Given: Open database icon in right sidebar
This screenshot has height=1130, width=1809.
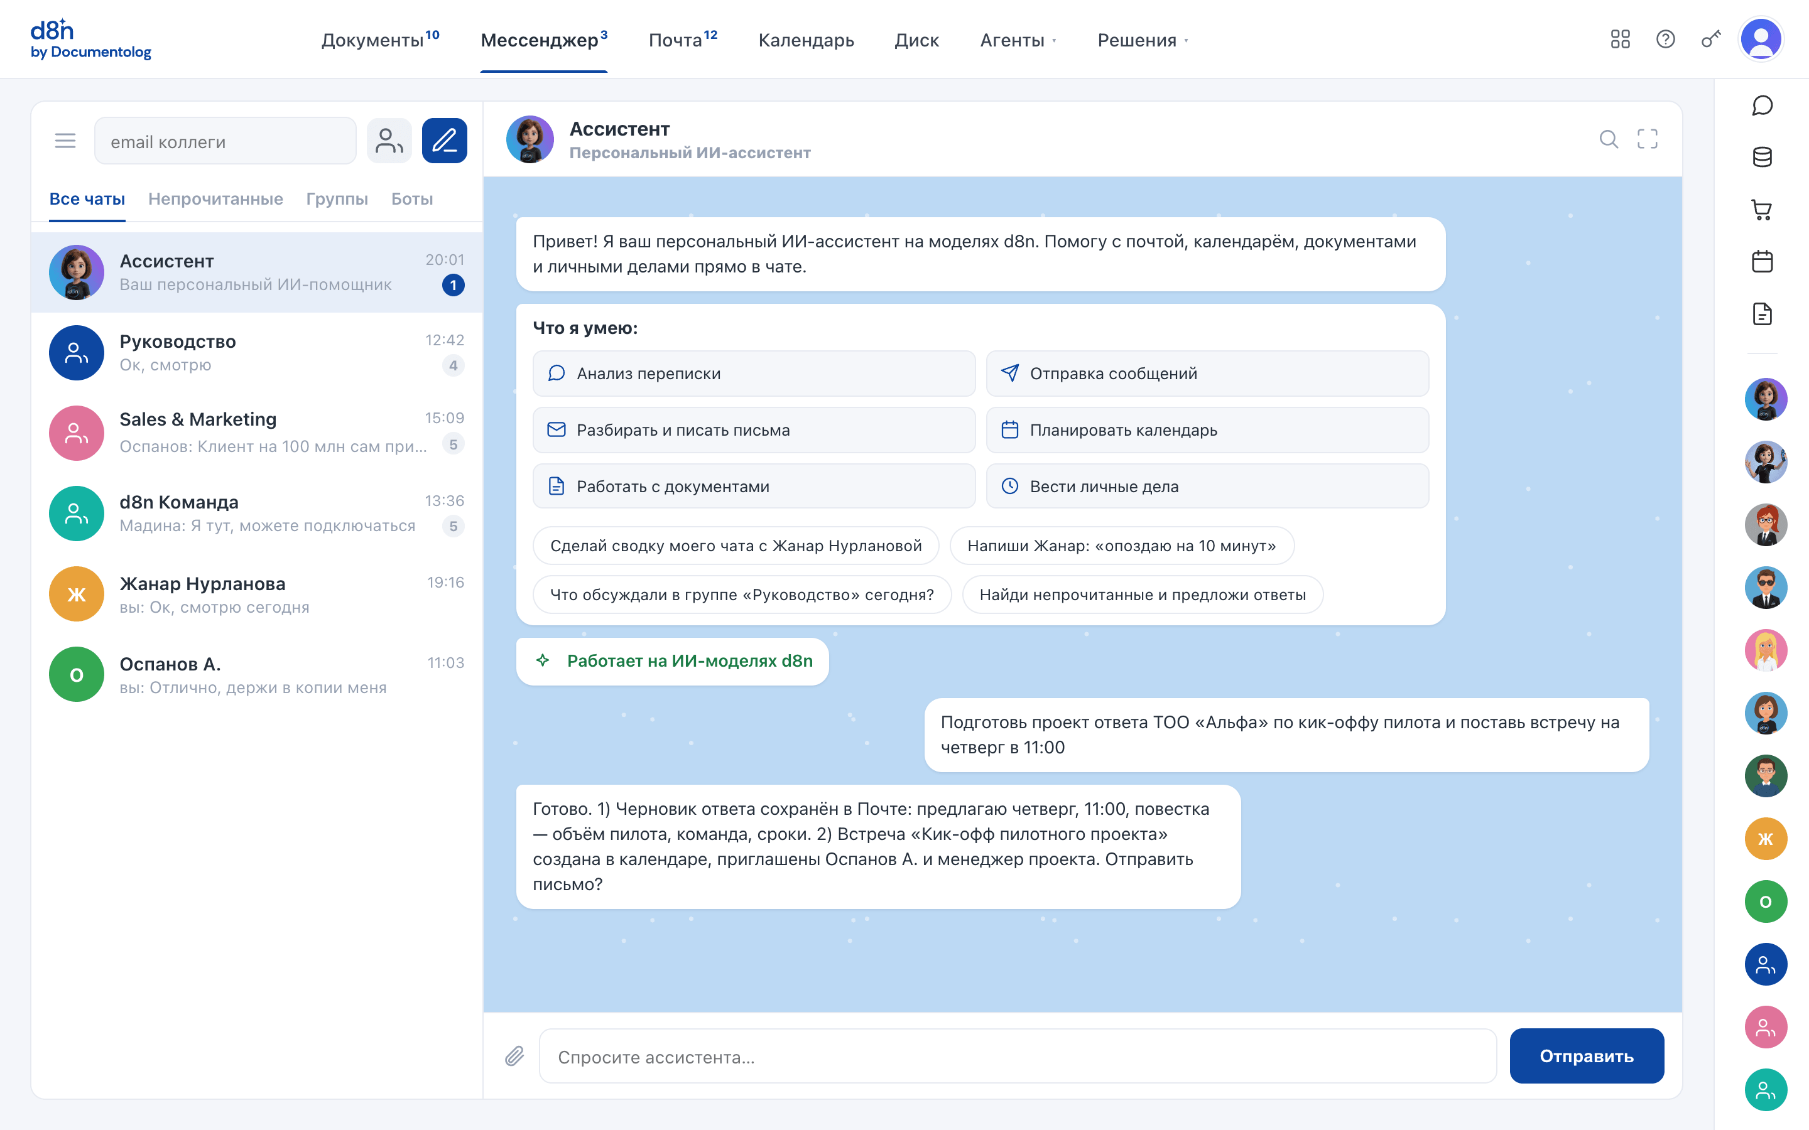Looking at the screenshot, I should pos(1762,157).
